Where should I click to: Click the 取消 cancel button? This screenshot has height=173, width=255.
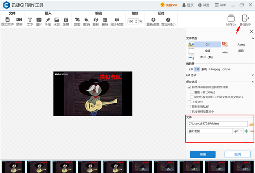(x=238, y=154)
